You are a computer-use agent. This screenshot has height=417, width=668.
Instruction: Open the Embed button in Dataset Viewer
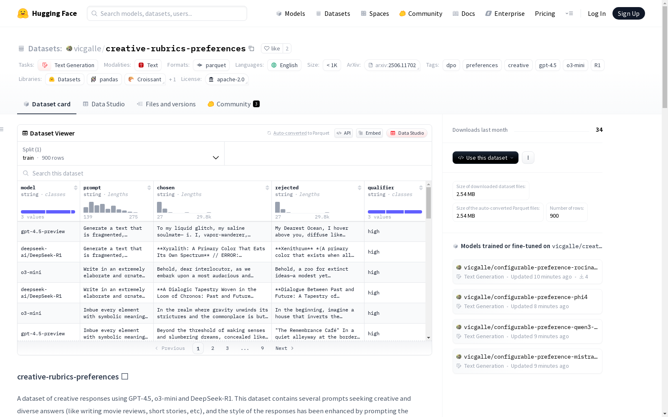(x=369, y=133)
